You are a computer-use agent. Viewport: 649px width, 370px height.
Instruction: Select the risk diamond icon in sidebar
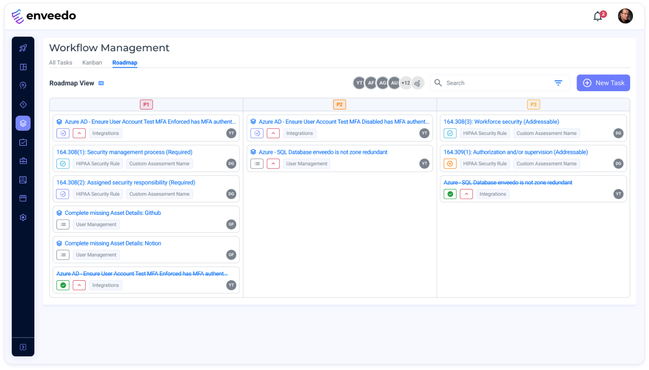click(23, 104)
